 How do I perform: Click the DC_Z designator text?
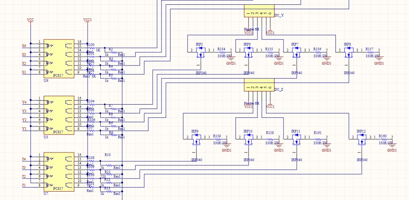pos(279,89)
